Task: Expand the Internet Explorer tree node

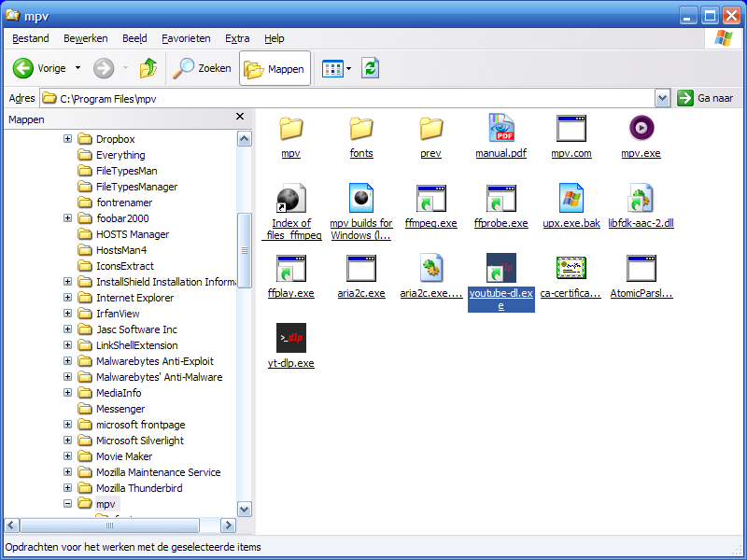Action: tap(67, 298)
